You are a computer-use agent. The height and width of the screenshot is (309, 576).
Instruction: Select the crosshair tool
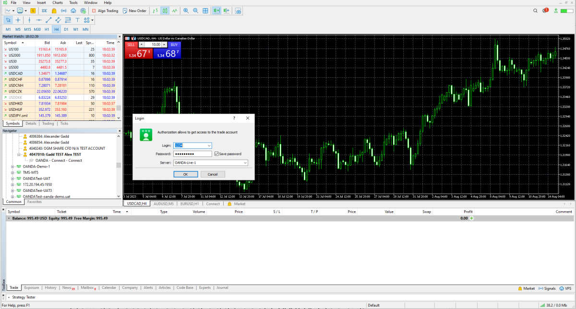coord(18,20)
